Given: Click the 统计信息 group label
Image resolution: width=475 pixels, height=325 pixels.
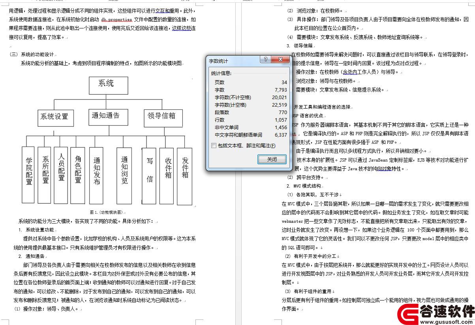Looking at the screenshot, I should click(221, 73).
